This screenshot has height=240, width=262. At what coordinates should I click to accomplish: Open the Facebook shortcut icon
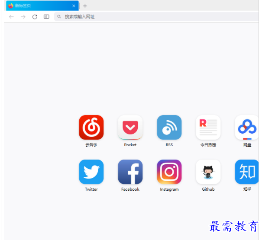[x=130, y=172]
